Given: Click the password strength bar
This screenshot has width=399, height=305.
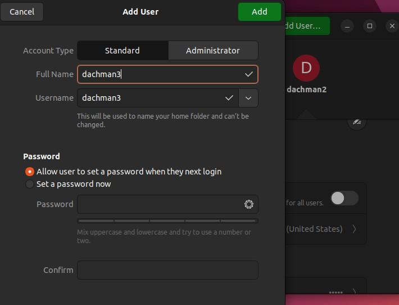Looking at the screenshot, I should click(x=167, y=221).
